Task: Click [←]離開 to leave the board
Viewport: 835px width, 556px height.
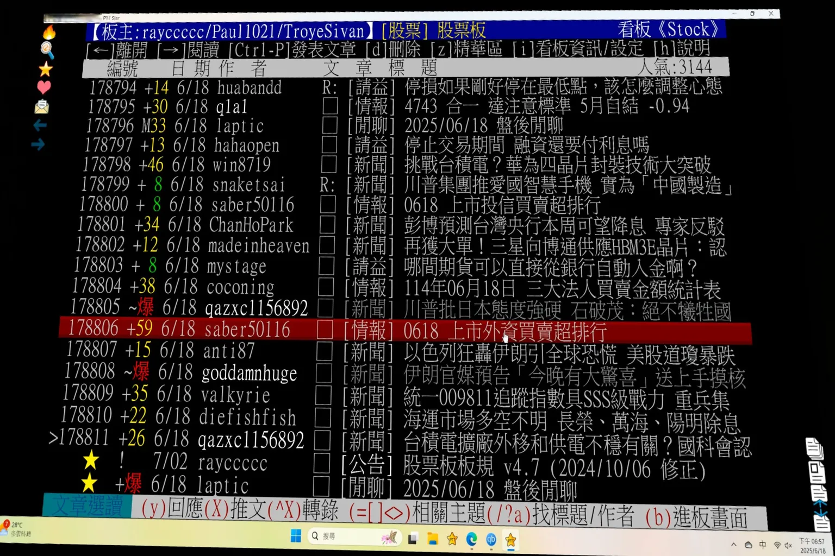Action: [x=117, y=50]
